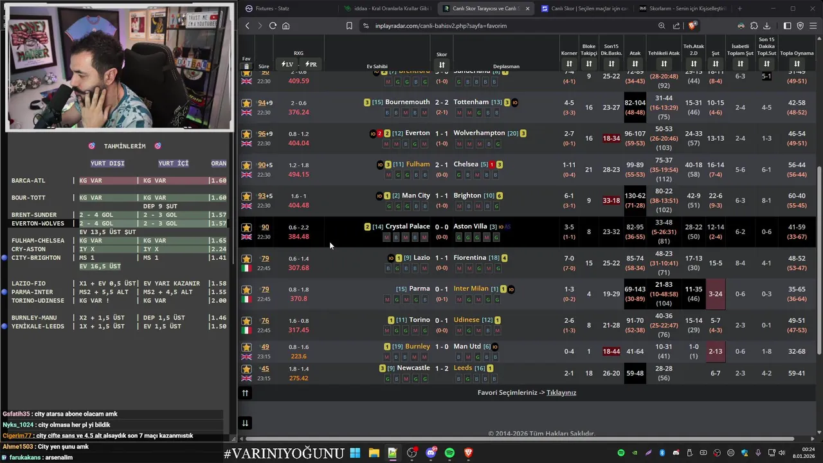Sort by Topla Oynama column arrows

tap(797, 64)
